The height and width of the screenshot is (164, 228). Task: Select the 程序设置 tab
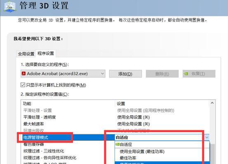coord(46,53)
